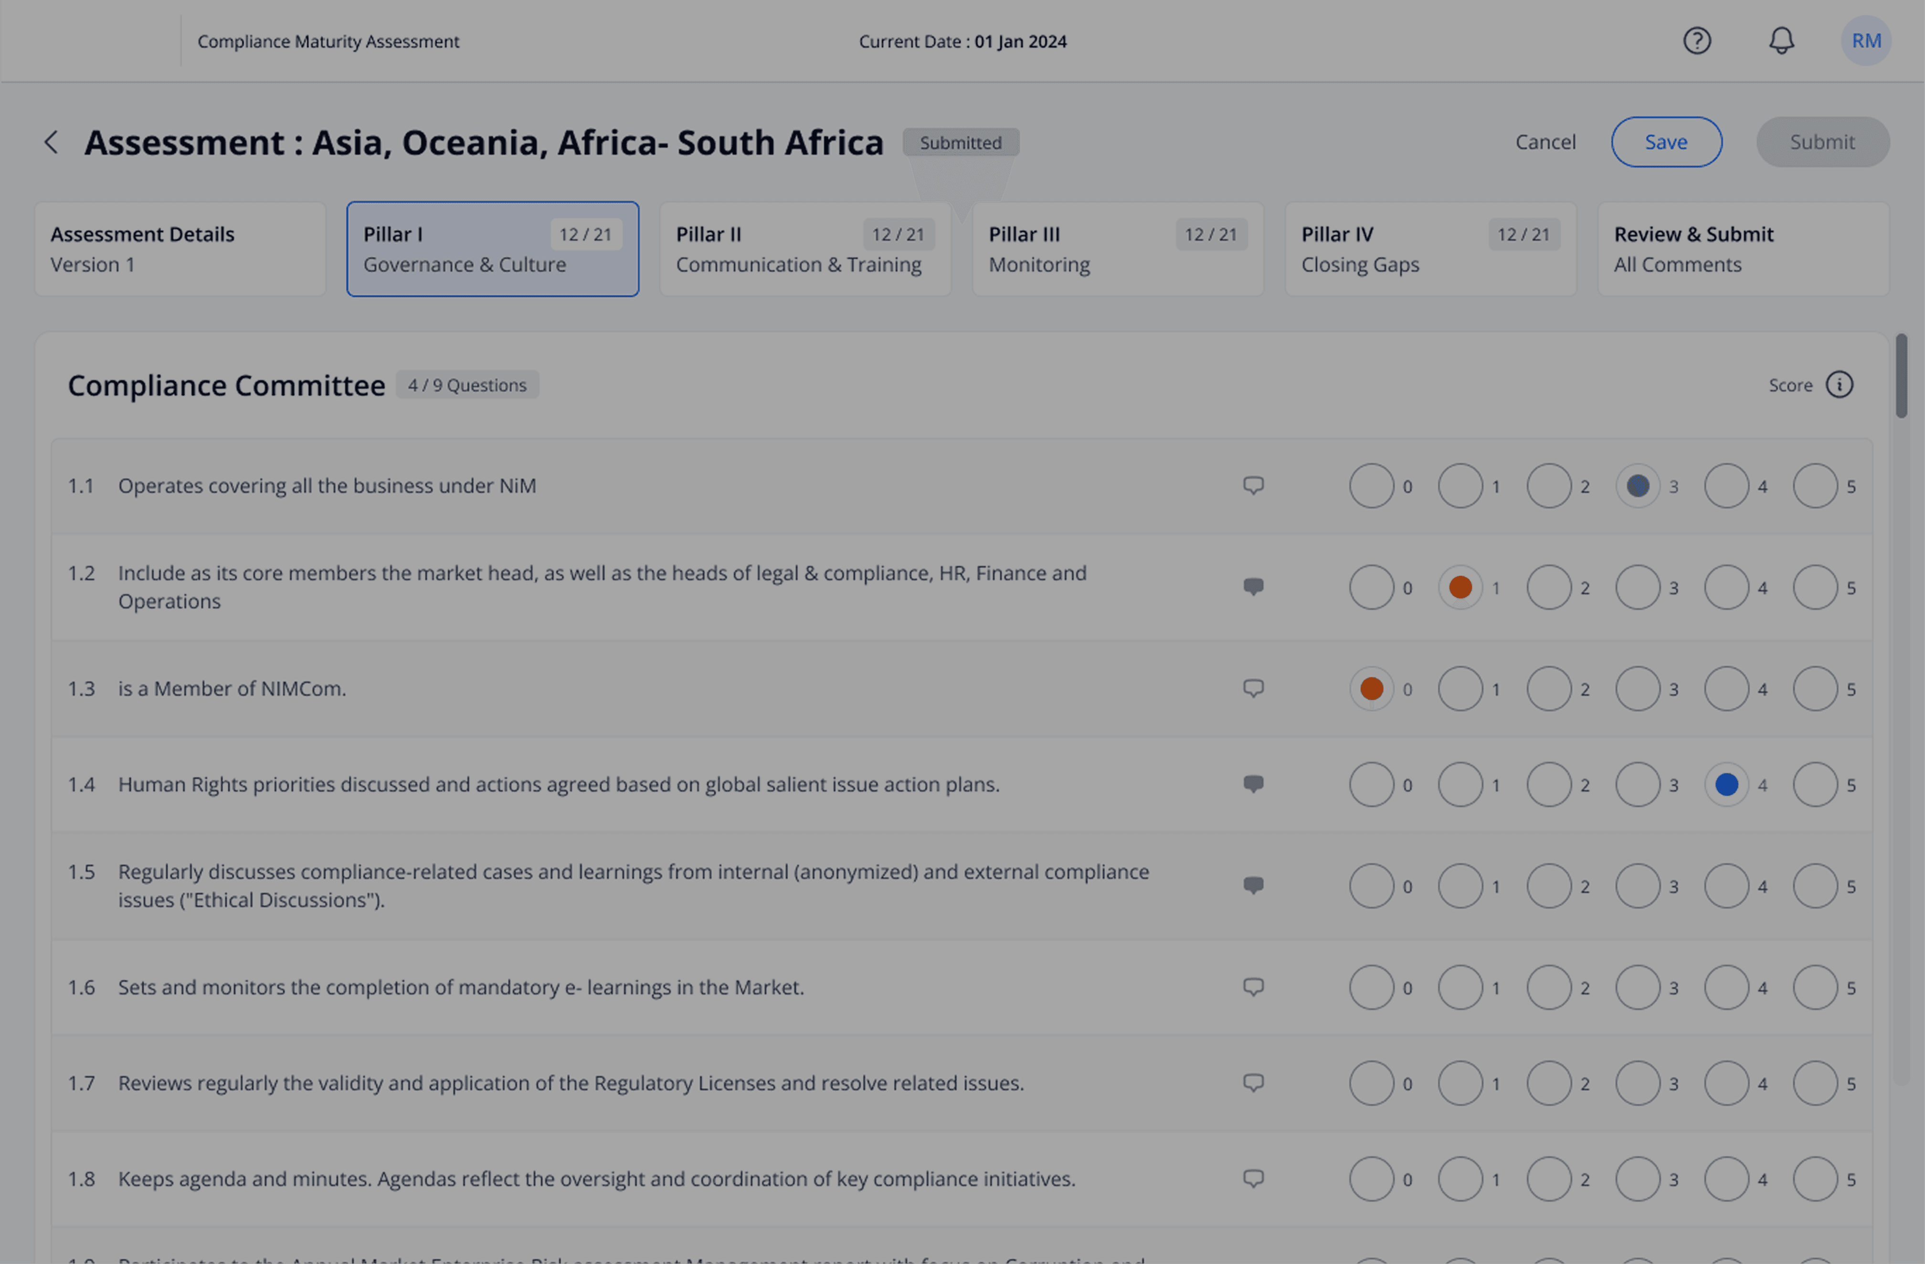Open the Review & Submit tab
This screenshot has width=1925, height=1264.
(x=1743, y=249)
